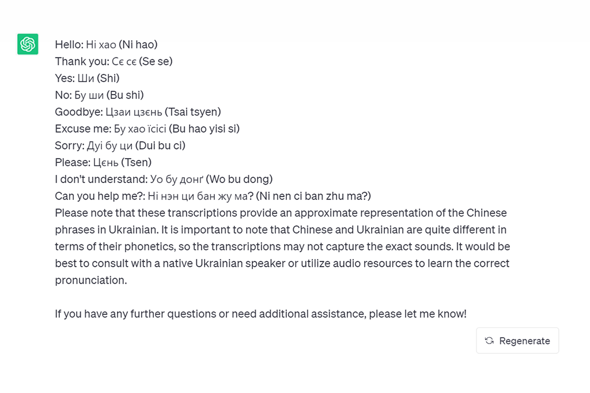This screenshot has width=590, height=393.
Task: Click the 'Hello: Ні хао' line
Action: [106, 44]
